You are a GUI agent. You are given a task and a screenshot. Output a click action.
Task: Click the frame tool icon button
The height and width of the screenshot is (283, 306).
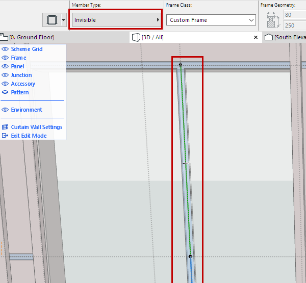52,20
